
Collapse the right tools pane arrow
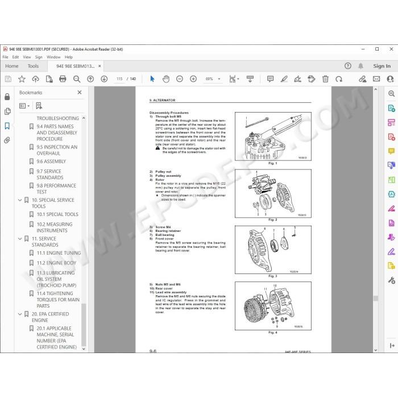coord(392,346)
